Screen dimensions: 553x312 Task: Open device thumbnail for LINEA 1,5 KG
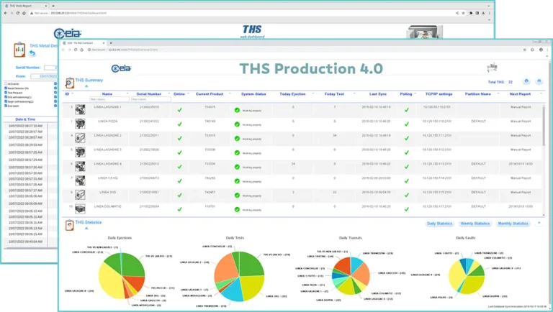pyautogui.click(x=80, y=180)
